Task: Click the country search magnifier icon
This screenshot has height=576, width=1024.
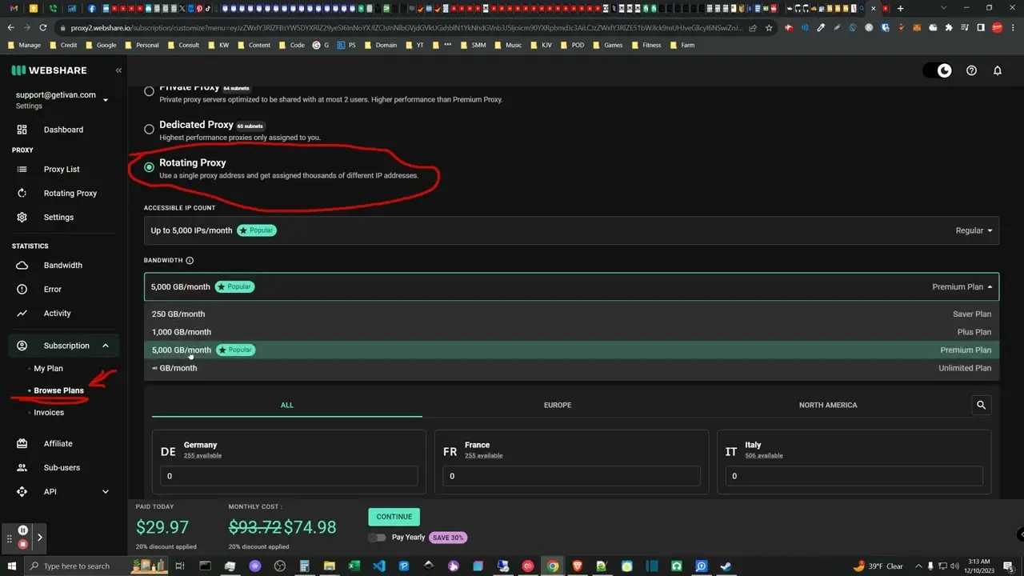Action: click(982, 406)
